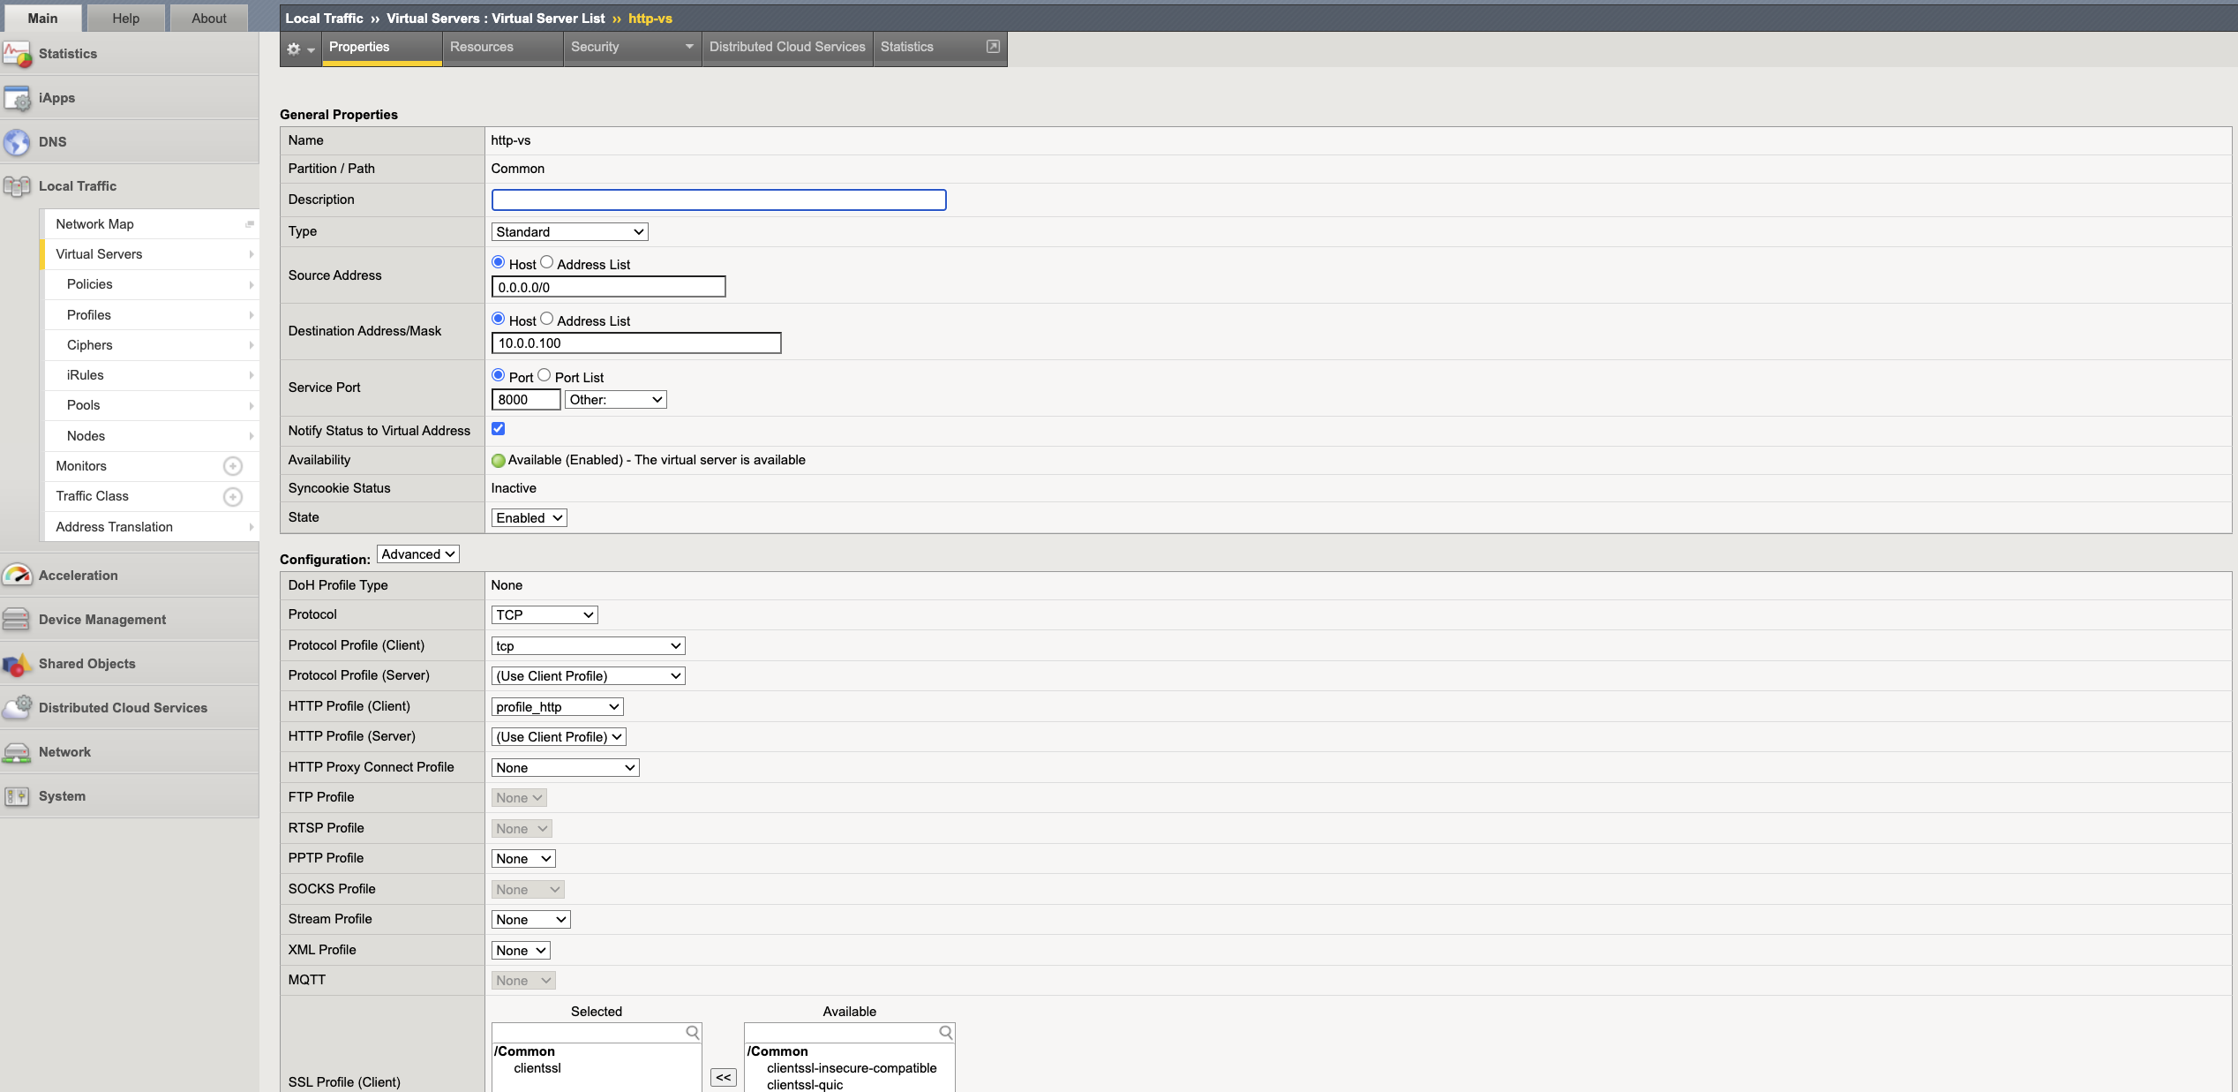Viewport: 2238px width, 1092px height.
Task: Select Address List radio for Source Address
Action: coord(547,262)
